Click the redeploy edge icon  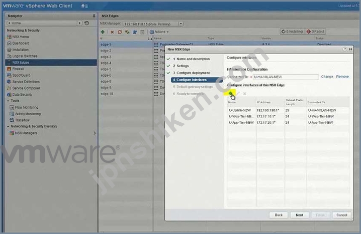pyautogui.click(x=127, y=32)
